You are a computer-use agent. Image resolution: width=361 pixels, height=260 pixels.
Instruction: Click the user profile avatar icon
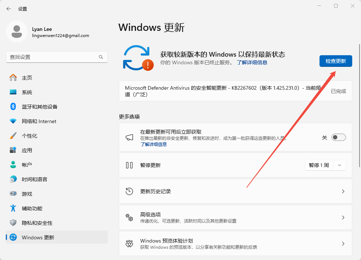17,32
